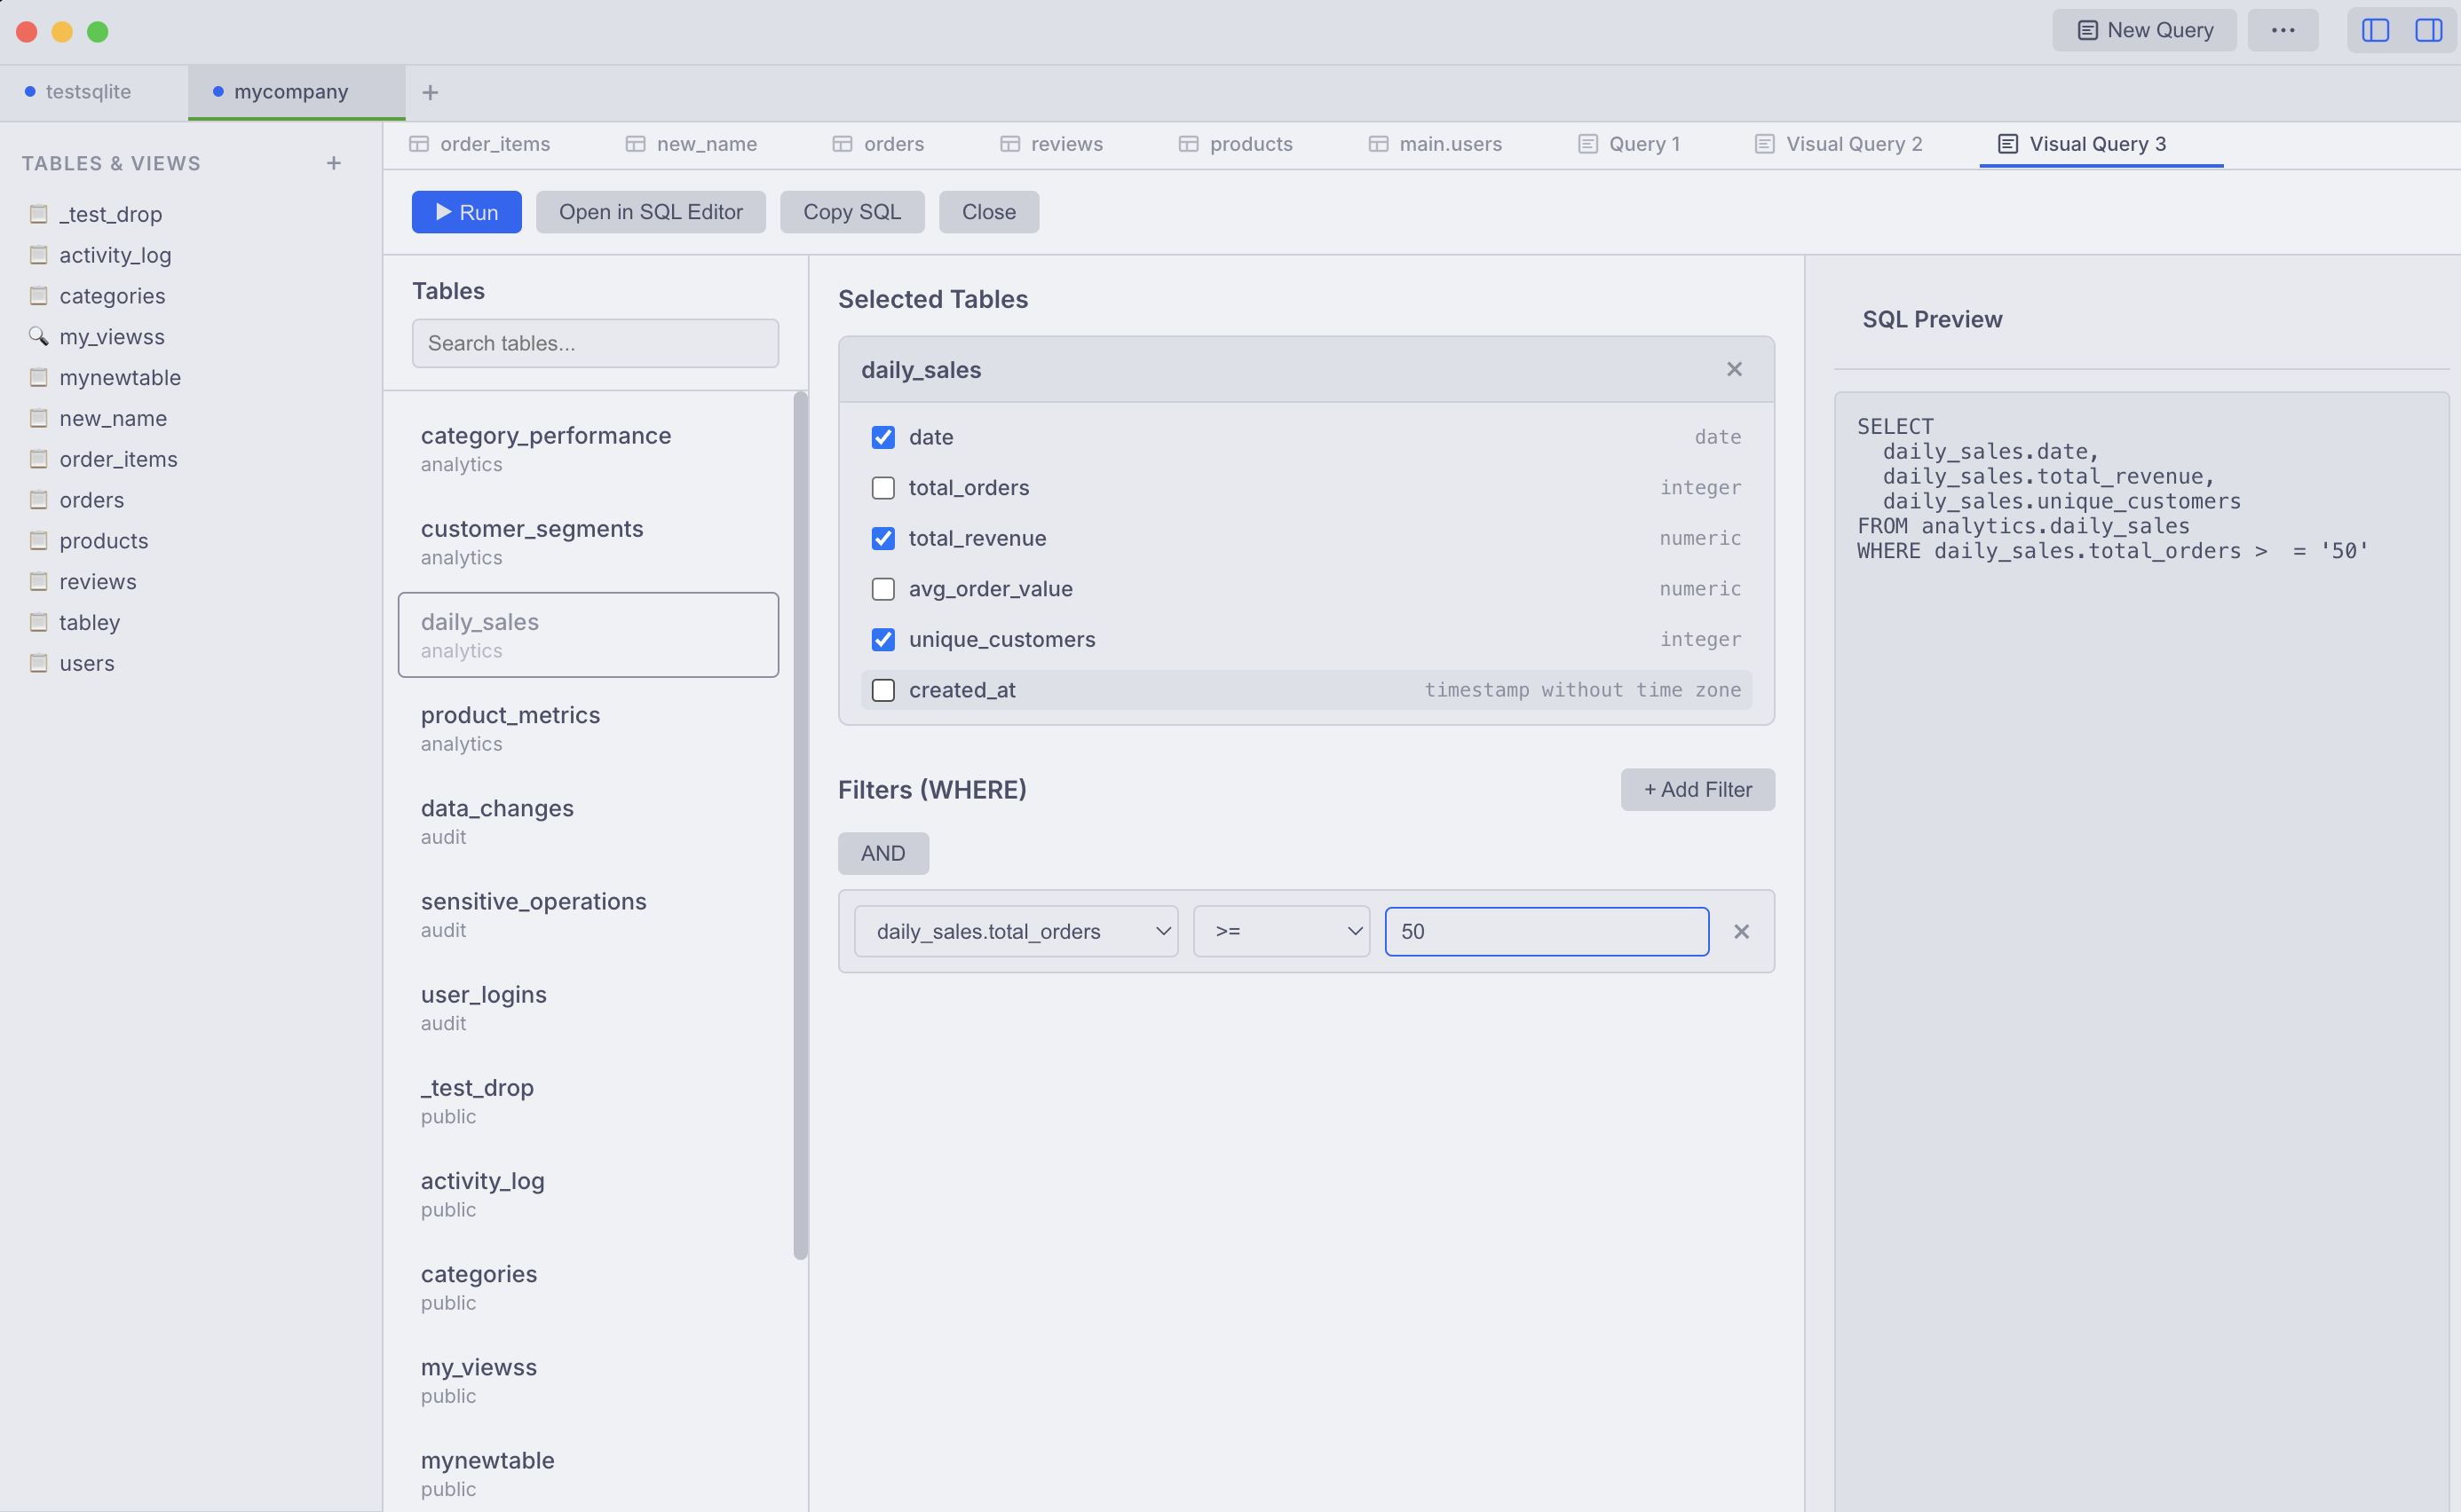Click the filter value field containing 50
Screen dimensions: 2461x1512
point(1547,931)
